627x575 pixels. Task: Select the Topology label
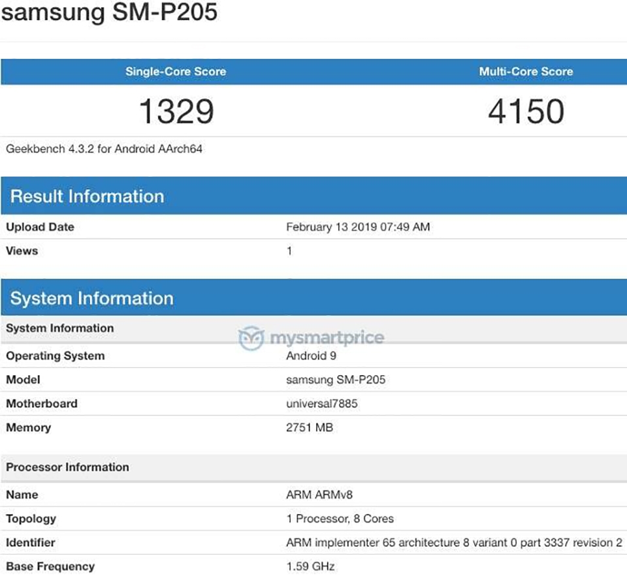coord(31,519)
